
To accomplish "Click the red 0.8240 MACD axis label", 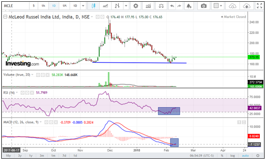I will pos(254,136).
